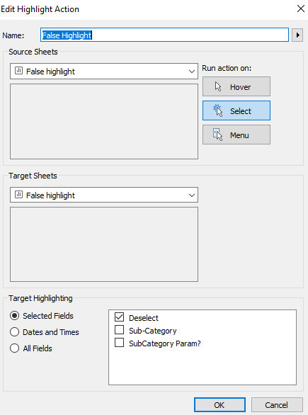Uncheck the Deselect field checkbox
The image size is (308, 415).
pos(120,317)
